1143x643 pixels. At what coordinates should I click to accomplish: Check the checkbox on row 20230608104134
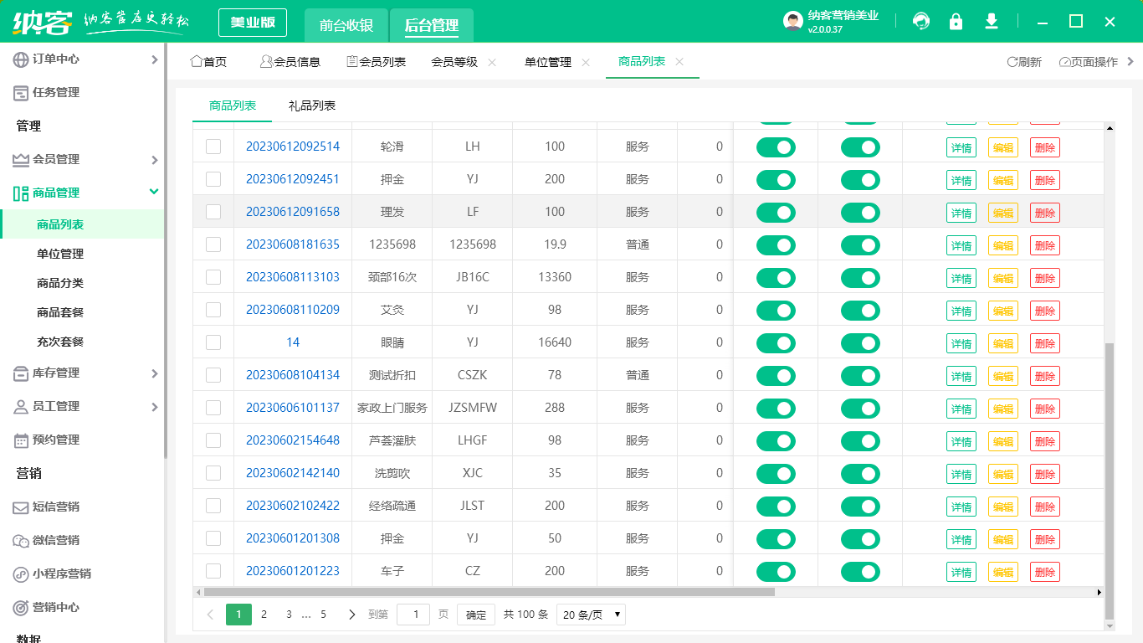(x=213, y=374)
